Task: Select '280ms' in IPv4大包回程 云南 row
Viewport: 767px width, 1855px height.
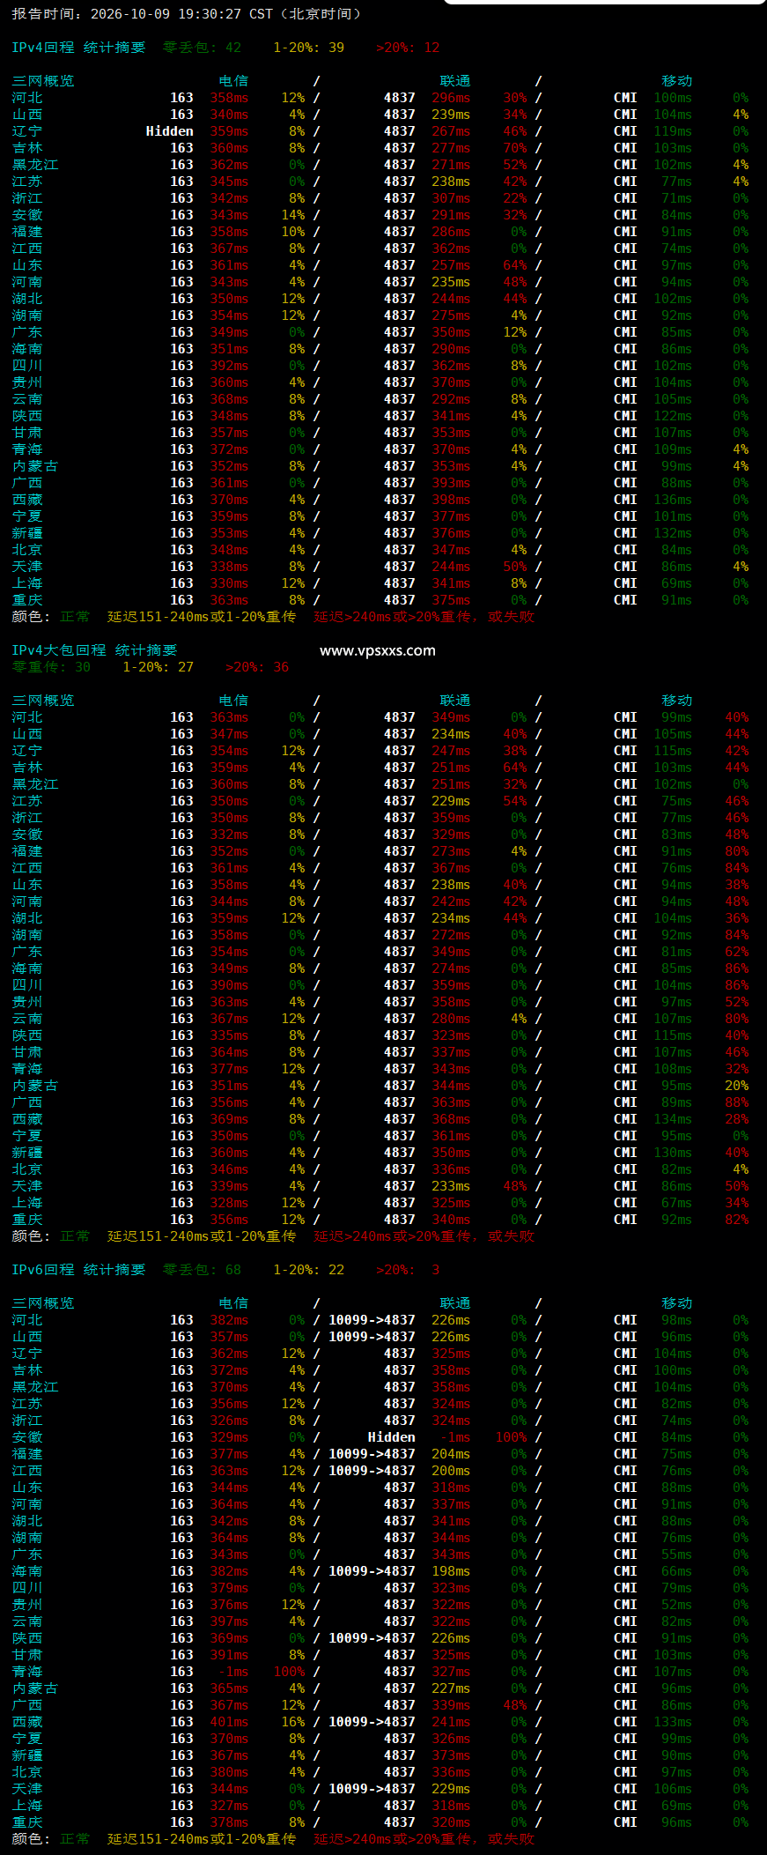Action: (x=451, y=1019)
